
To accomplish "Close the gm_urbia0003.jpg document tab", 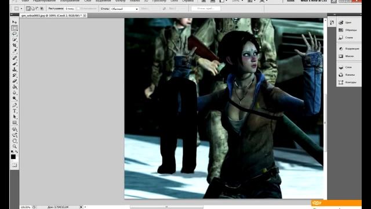I will pos(85,16).
